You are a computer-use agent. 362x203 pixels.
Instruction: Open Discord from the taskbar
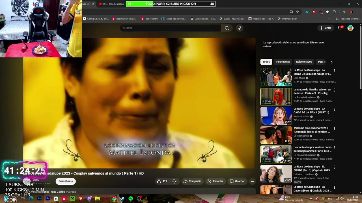pyautogui.click(x=89, y=198)
